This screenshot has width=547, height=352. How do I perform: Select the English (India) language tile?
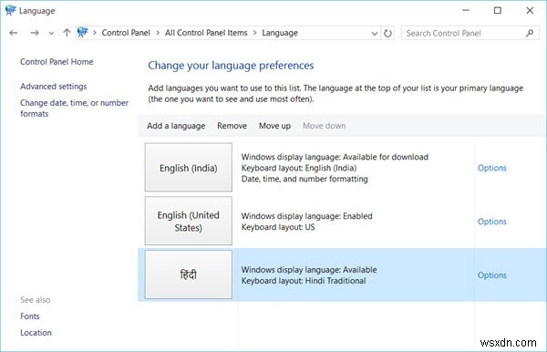coord(189,167)
